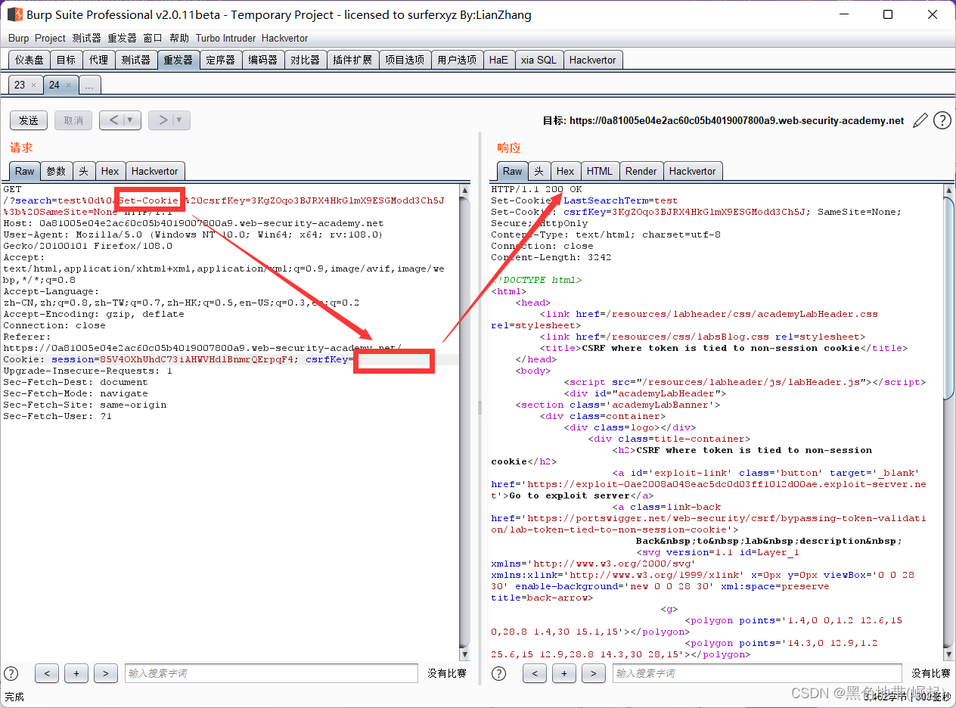The height and width of the screenshot is (708, 956).
Task: Click the 发送 (Send) button
Action: click(29, 120)
